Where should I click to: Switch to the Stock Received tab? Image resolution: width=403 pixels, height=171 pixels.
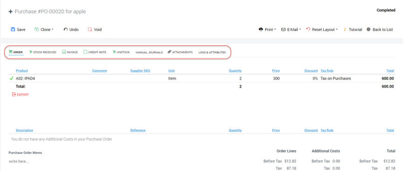(42, 52)
